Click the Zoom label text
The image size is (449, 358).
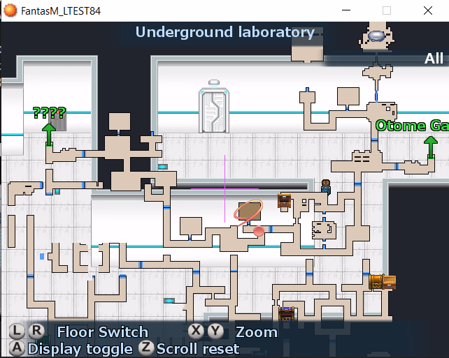[x=256, y=331]
